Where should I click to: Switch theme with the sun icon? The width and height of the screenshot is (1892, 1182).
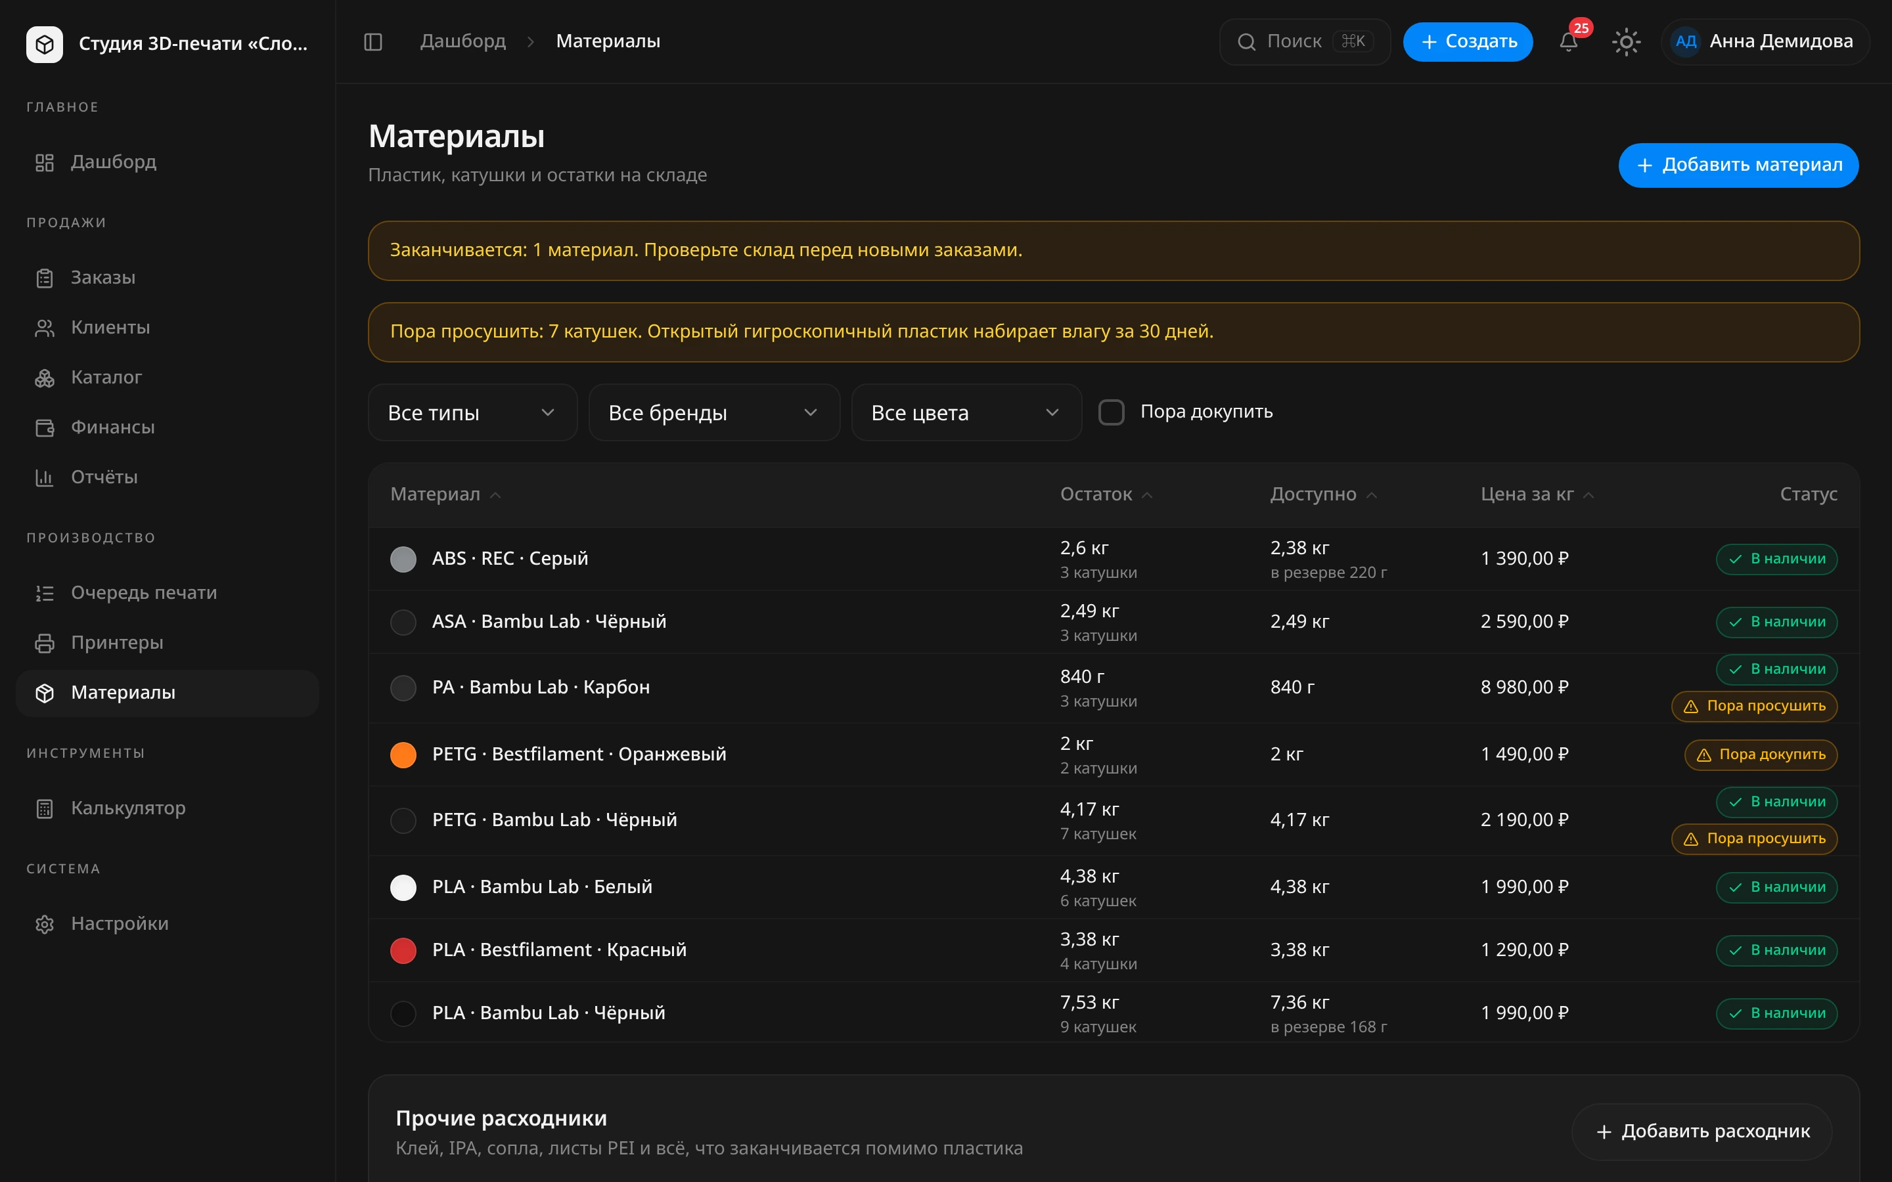[x=1626, y=41]
